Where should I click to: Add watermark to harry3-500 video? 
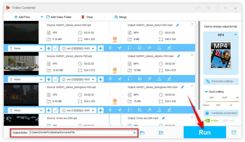[159, 48]
